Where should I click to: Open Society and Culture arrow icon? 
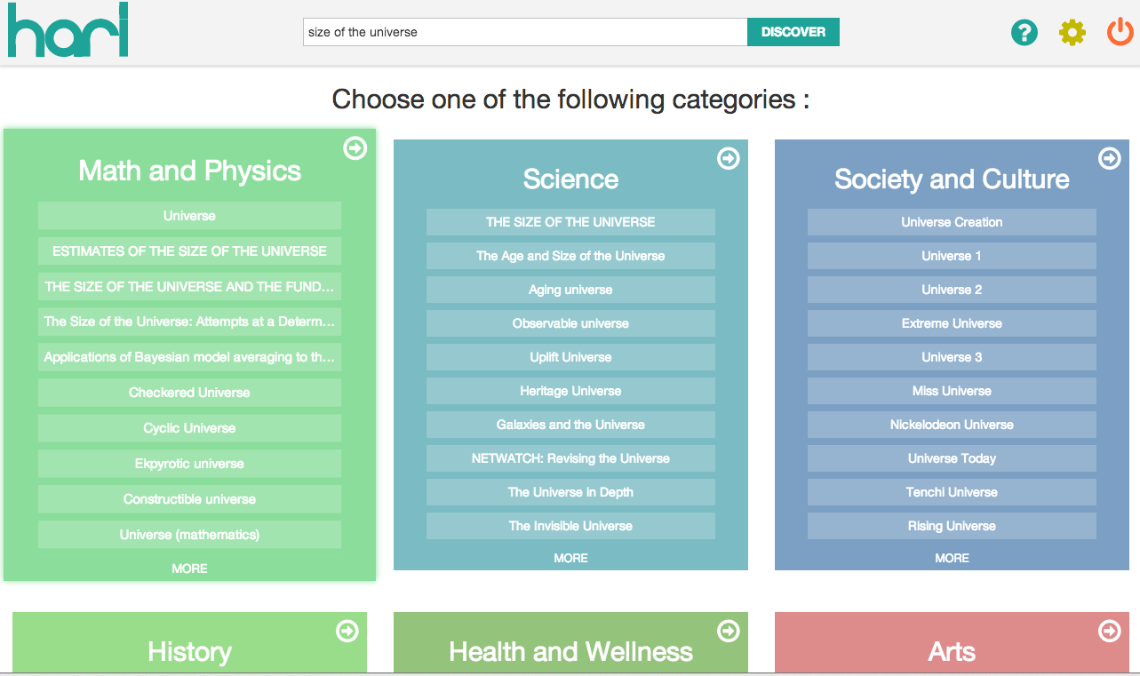click(x=1110, y=158)
